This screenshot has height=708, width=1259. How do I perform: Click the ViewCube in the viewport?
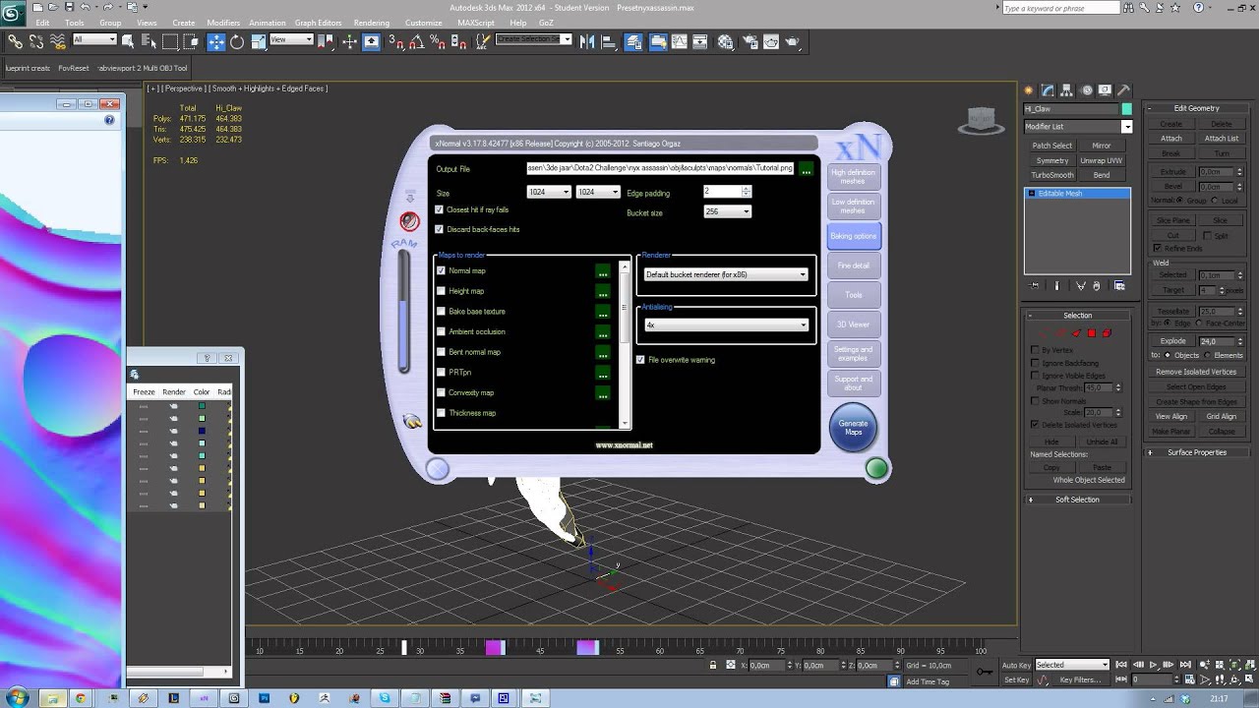981,119
